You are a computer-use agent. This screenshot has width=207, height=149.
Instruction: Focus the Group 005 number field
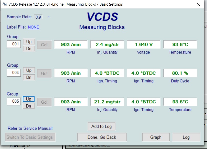pyautogui.click(x=14, y=101)
